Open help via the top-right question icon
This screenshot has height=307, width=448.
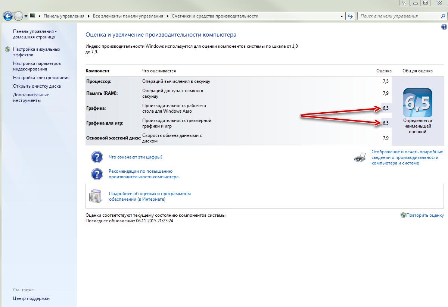click(444, 27)
